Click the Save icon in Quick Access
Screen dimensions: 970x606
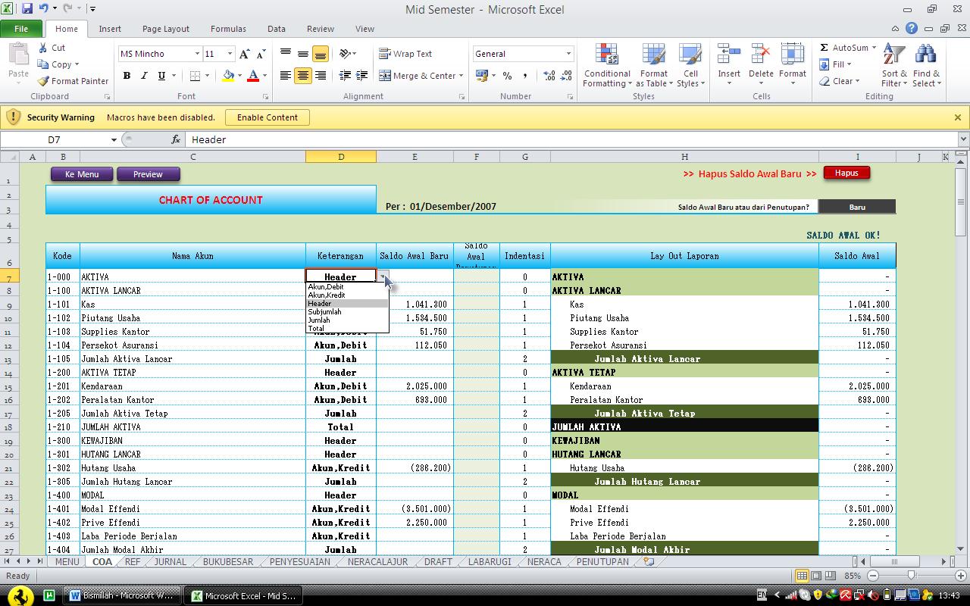(27, 9)
